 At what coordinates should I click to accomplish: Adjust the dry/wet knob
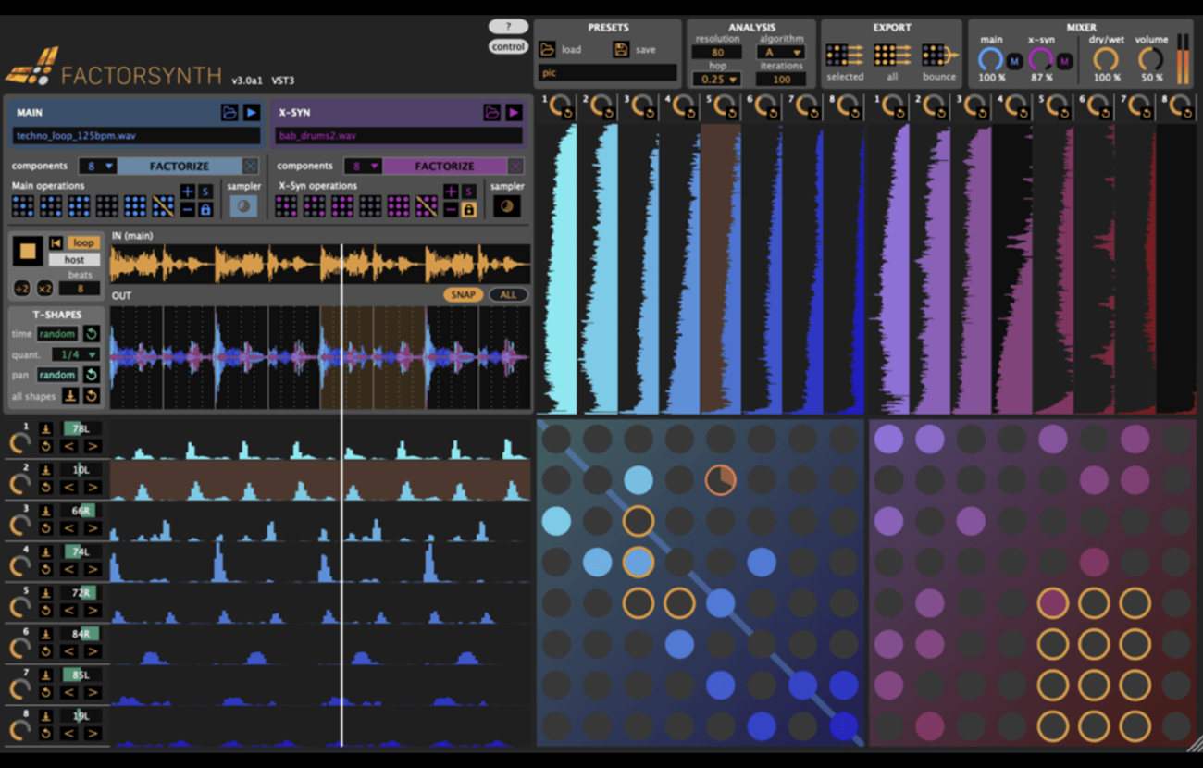pyautogui.click(x=1106, y=60)
